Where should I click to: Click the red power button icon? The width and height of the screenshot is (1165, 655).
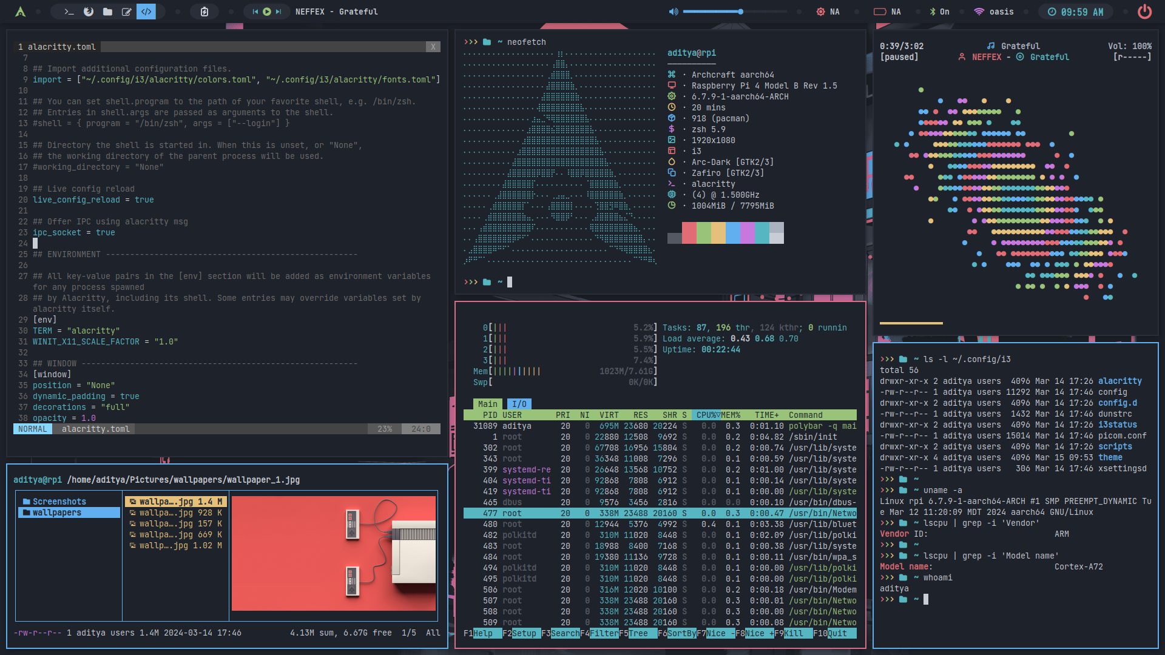click(1144, 12)
